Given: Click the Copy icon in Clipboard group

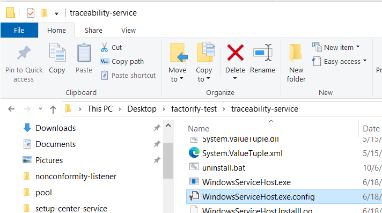Looking at the screenshot, I should (x=57, y=53).
